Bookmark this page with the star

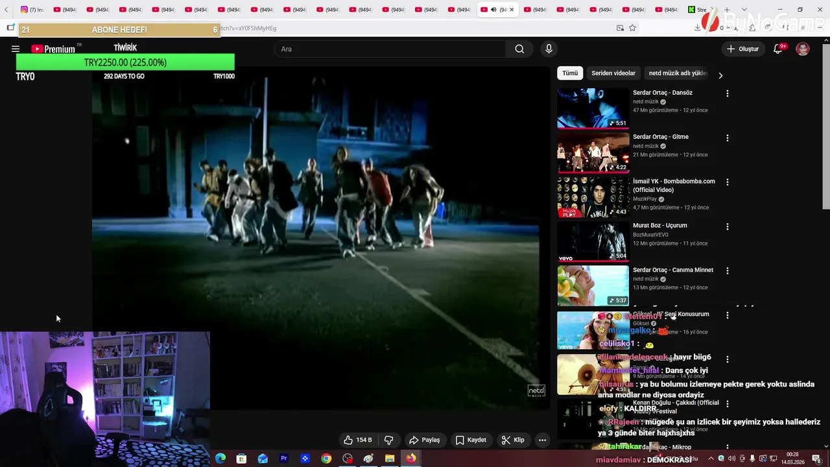[632, 28]
